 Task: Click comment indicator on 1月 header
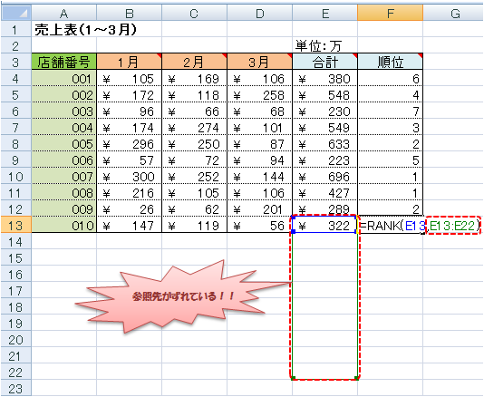tap(160, 55)
